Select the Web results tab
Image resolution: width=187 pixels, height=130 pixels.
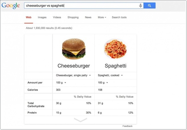[x=29, y=17]
